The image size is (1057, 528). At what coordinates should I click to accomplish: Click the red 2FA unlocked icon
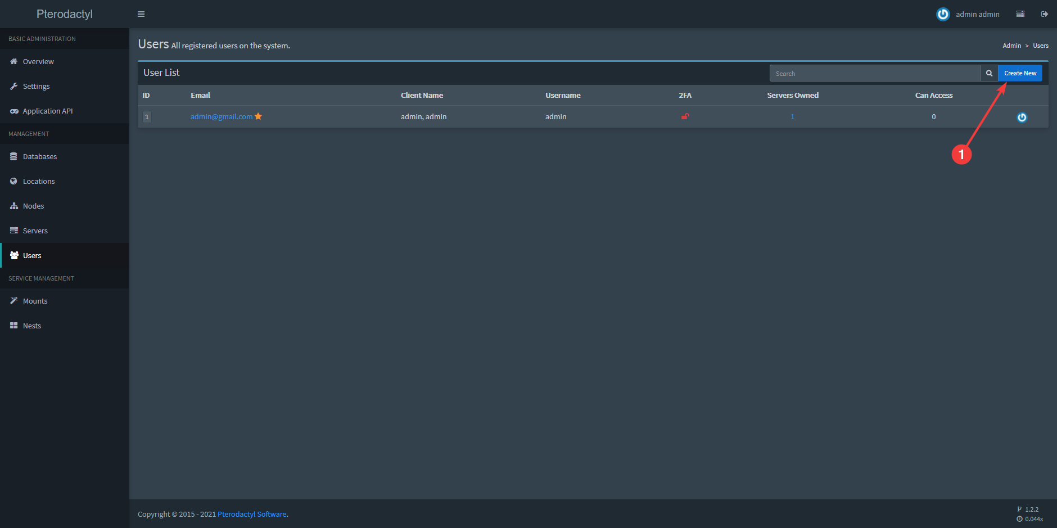click(x=685, y=116)
